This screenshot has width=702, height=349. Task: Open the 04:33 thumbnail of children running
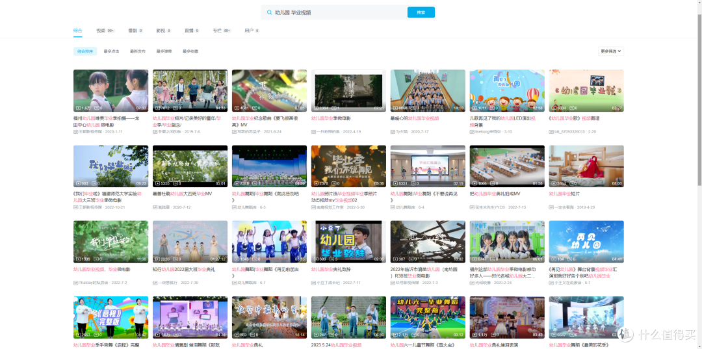pos(190,90)
